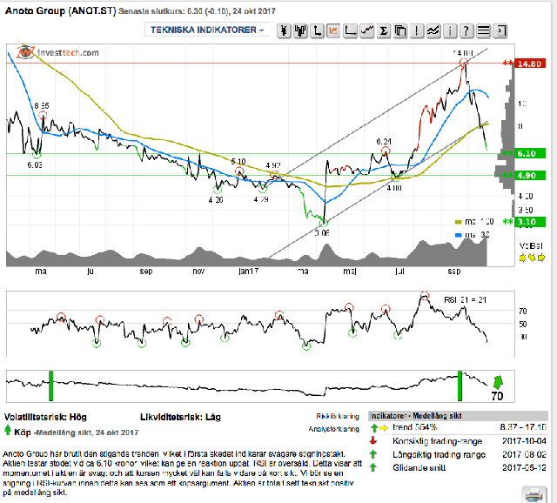Click the VolBal yellow arrows indicator
Screen dimensions: 557x503
pyautogui.click(x=532, y=258)
